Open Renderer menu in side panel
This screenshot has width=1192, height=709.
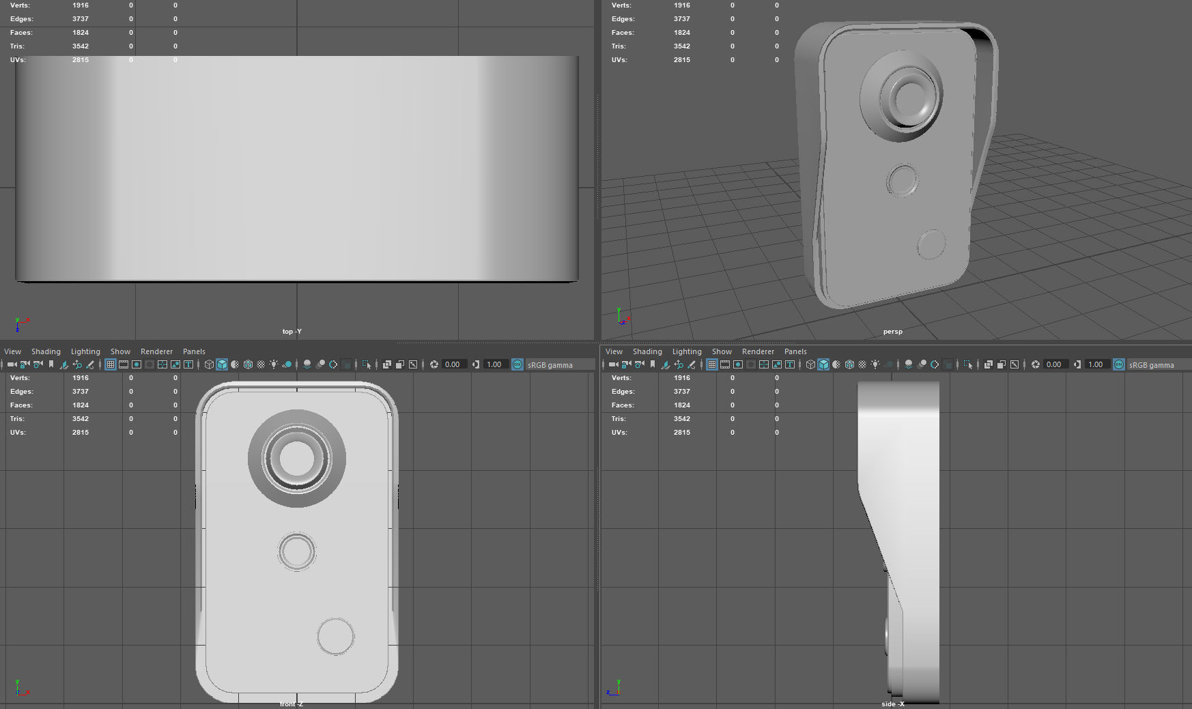point(758,351)
